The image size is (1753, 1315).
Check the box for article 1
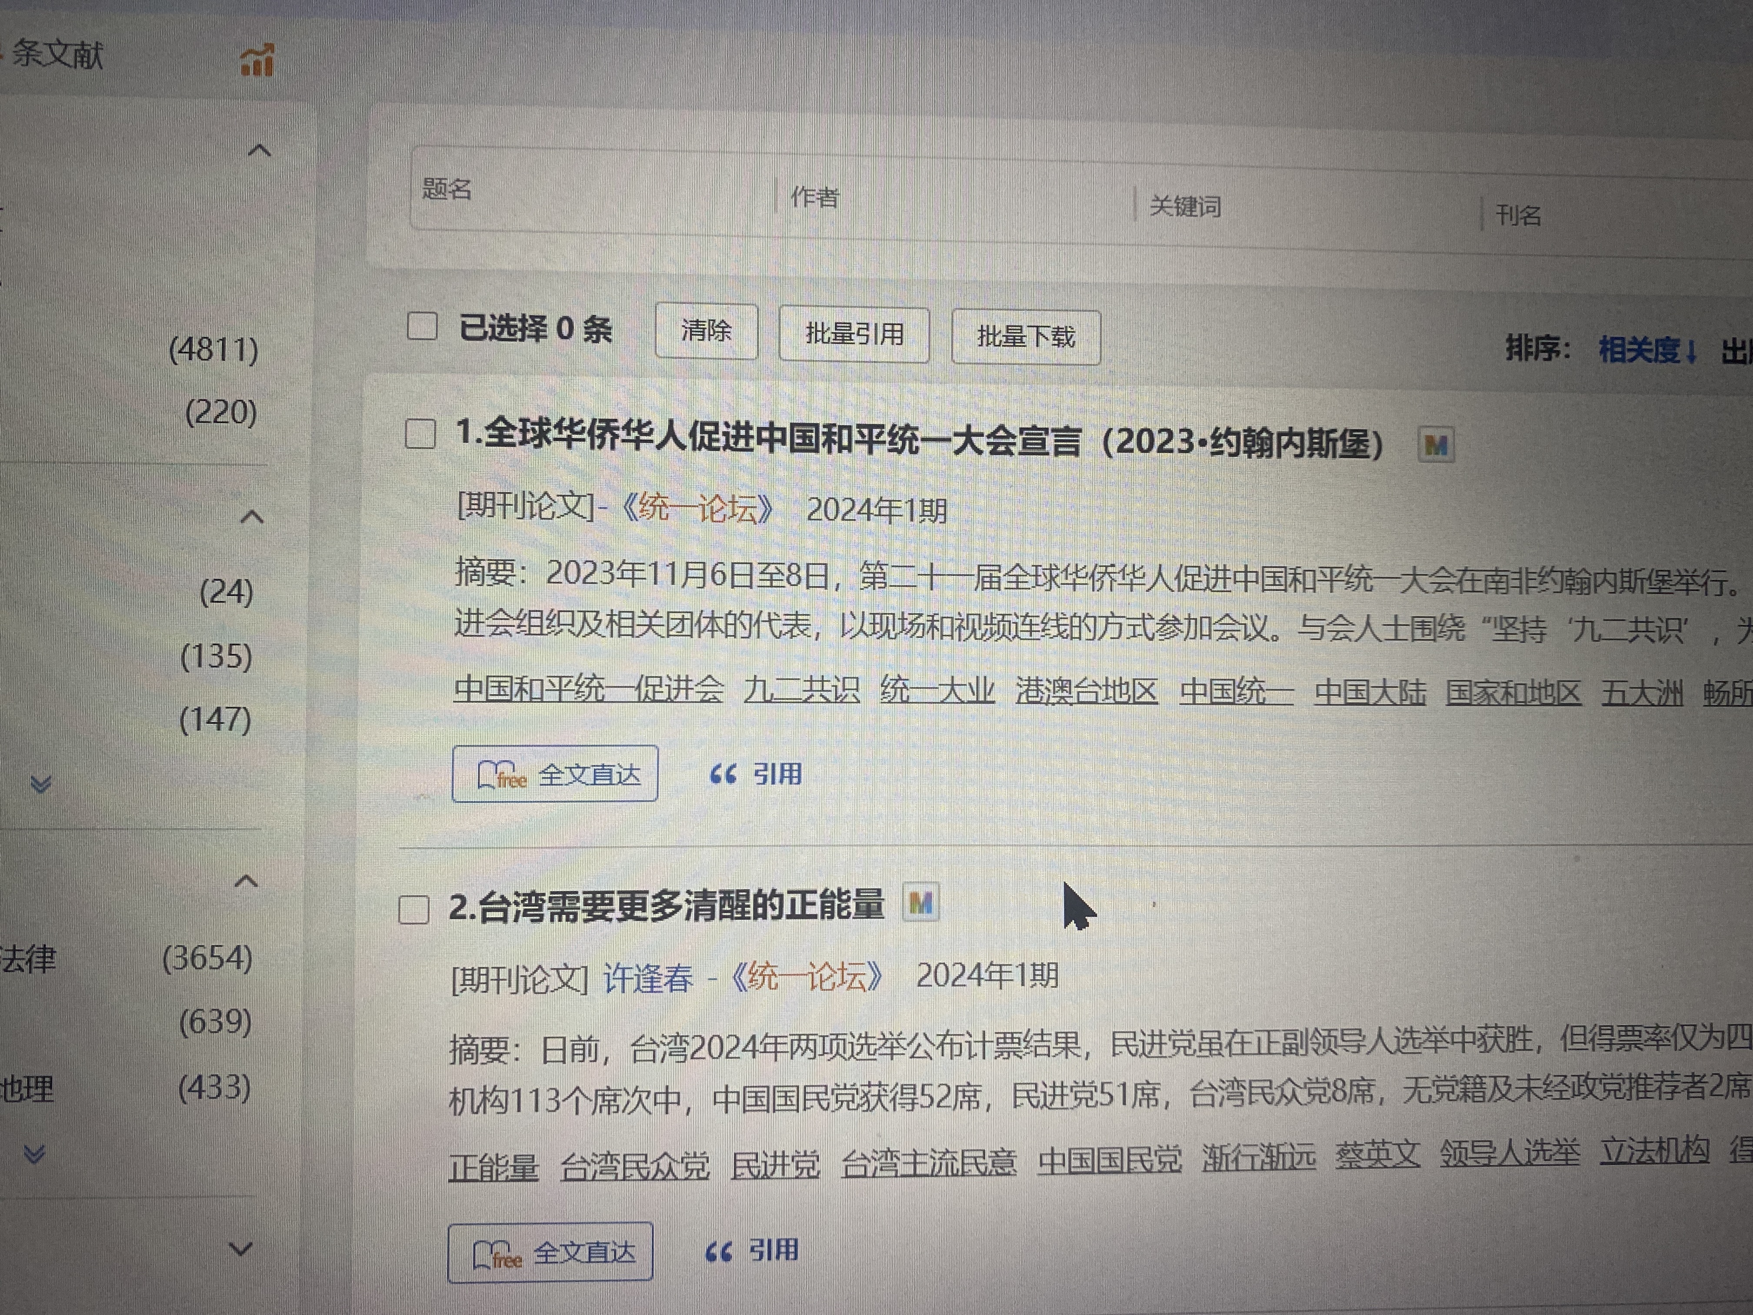[420, 434]
